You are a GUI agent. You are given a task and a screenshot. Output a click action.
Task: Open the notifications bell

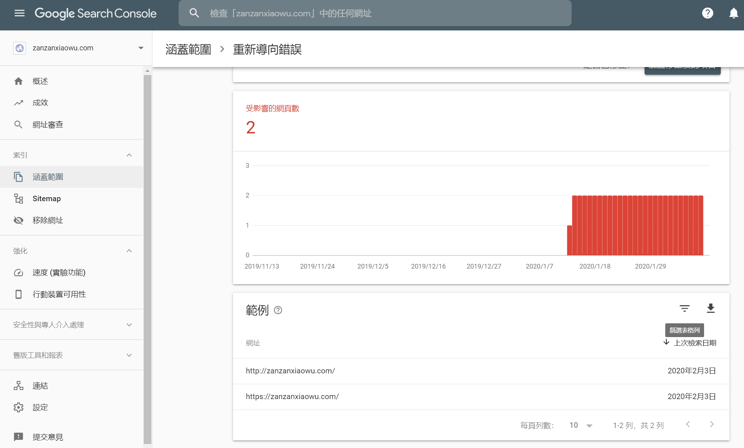(733, 13)
